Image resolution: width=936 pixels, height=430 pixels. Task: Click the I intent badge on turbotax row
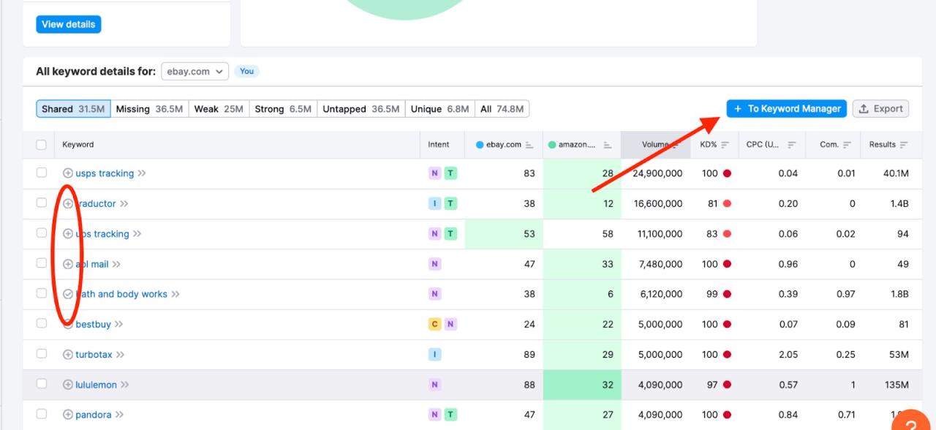coord(435,355)
